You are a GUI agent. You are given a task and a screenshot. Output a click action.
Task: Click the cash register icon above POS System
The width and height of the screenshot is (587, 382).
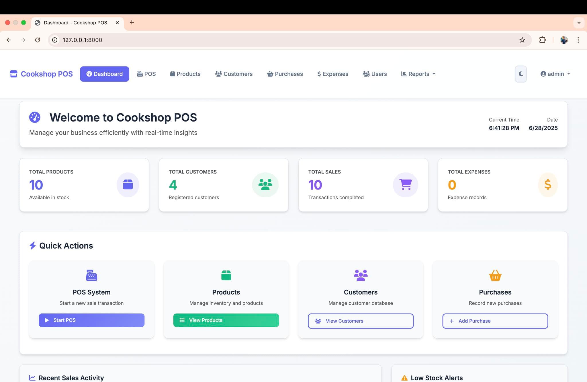[x=92, y=275]
